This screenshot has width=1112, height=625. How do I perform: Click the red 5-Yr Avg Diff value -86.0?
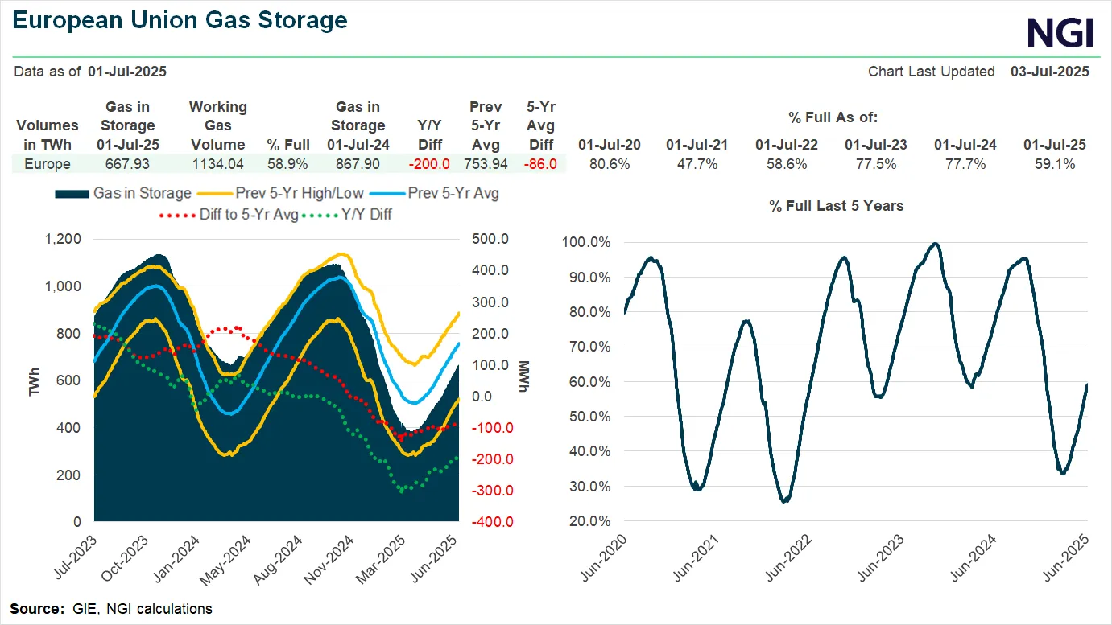click(x=540, y=163)
